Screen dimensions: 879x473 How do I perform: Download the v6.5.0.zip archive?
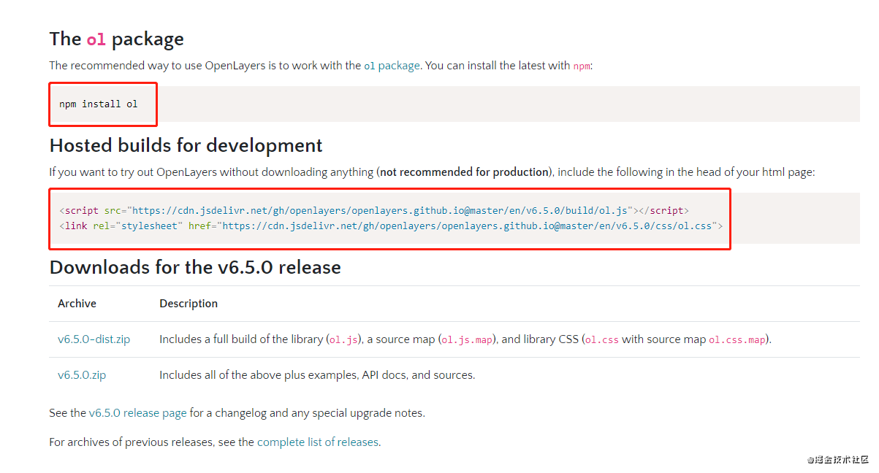coord(82,375)
